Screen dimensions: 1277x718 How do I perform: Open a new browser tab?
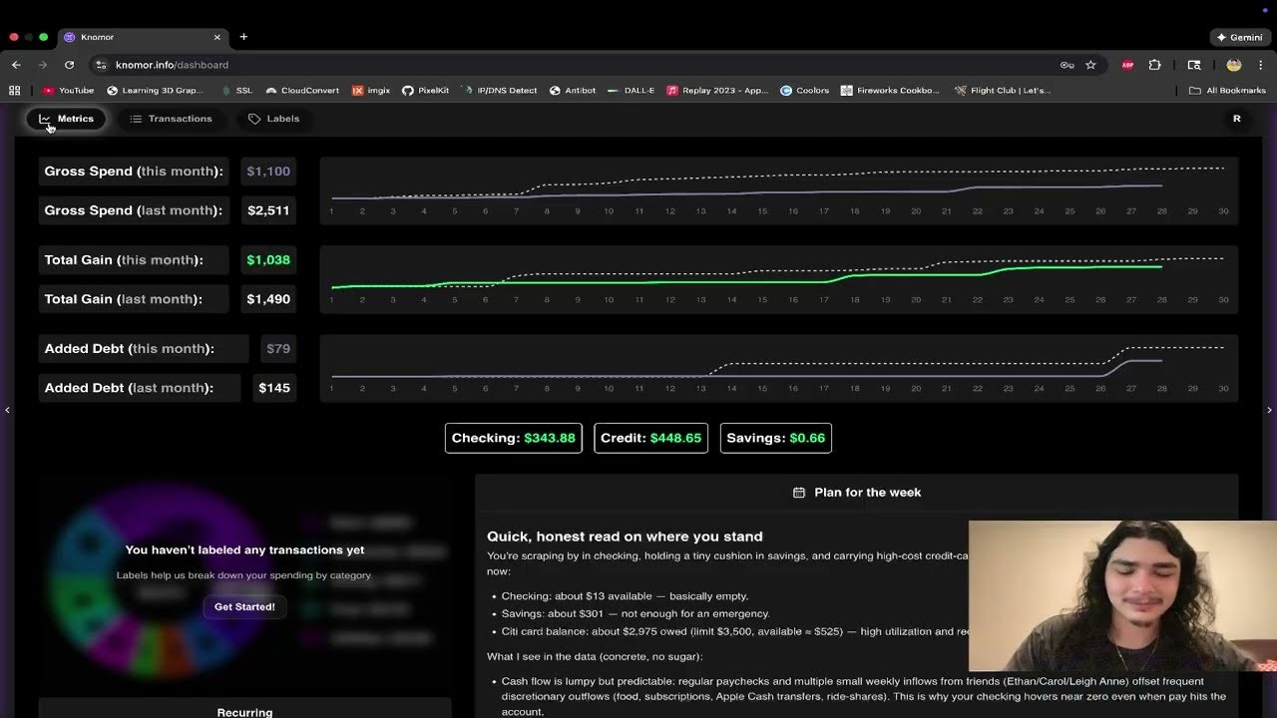243,37
